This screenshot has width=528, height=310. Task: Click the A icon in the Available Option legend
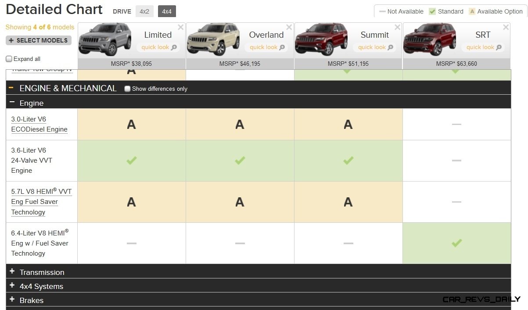pos(472,11)
